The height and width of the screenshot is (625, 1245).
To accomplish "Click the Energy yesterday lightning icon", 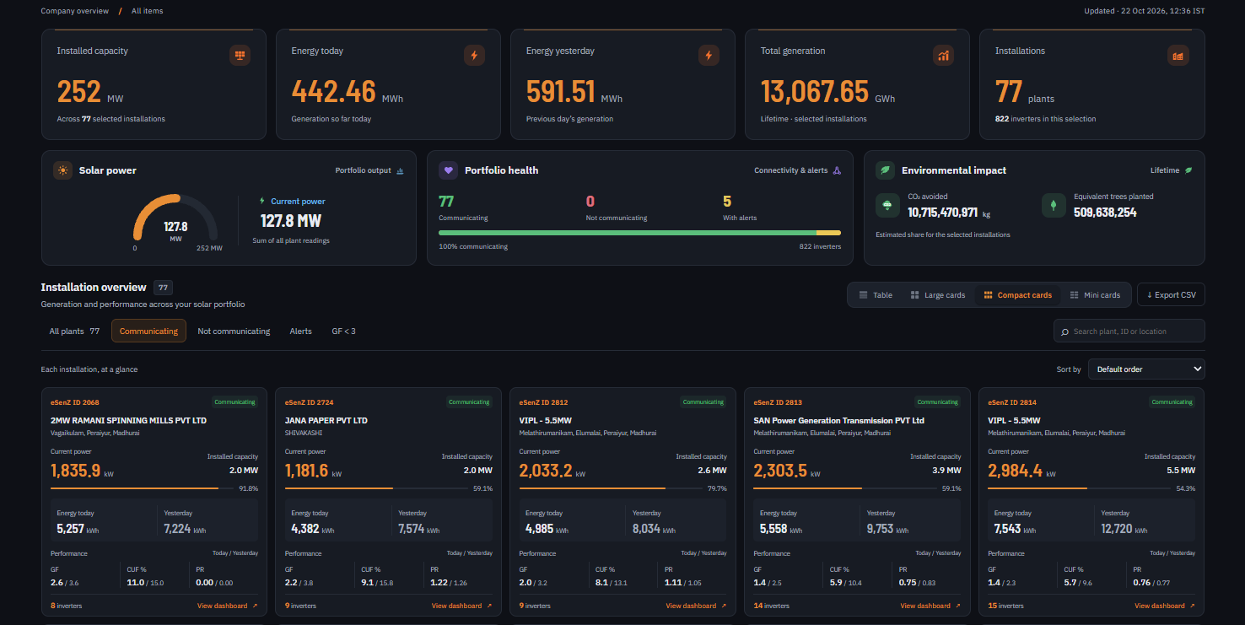I will coord(709,56).
